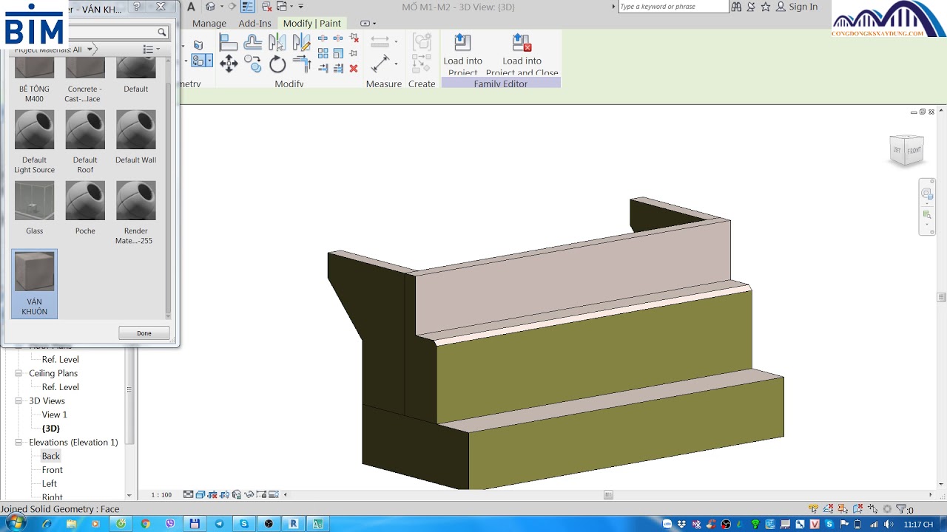Click the material search magnifier icon

click(x=162, y=33)
